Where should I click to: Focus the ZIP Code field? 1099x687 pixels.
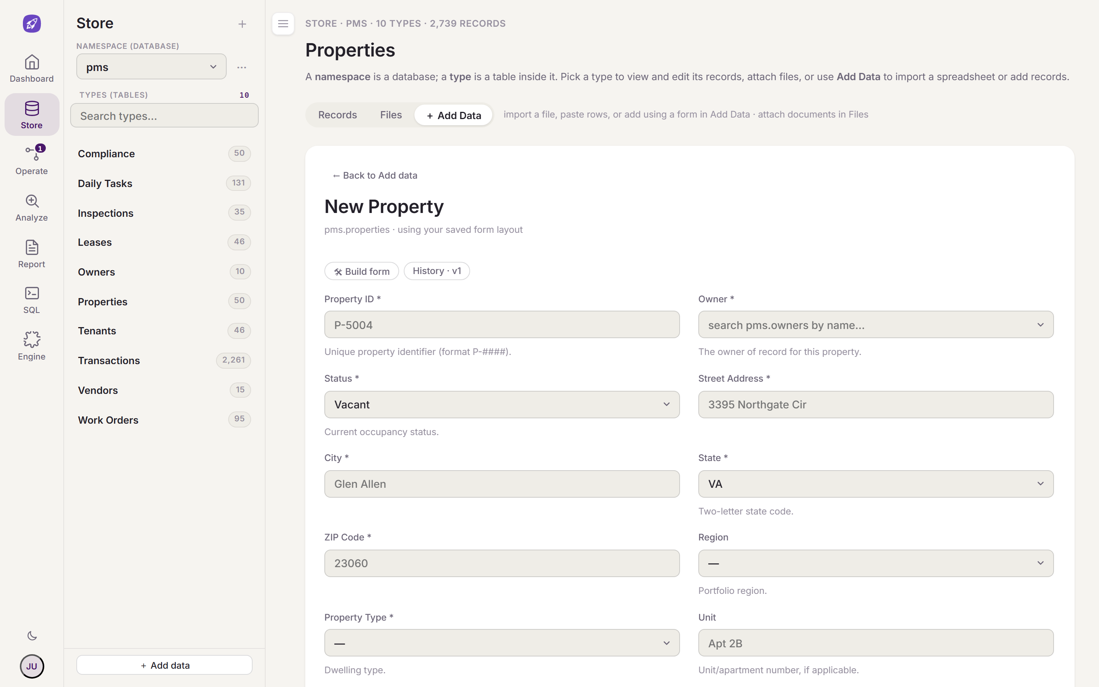coord(502,563)
